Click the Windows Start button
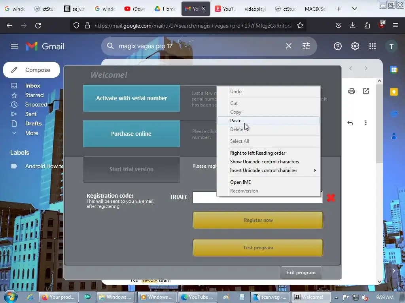 tap(10, 297)
